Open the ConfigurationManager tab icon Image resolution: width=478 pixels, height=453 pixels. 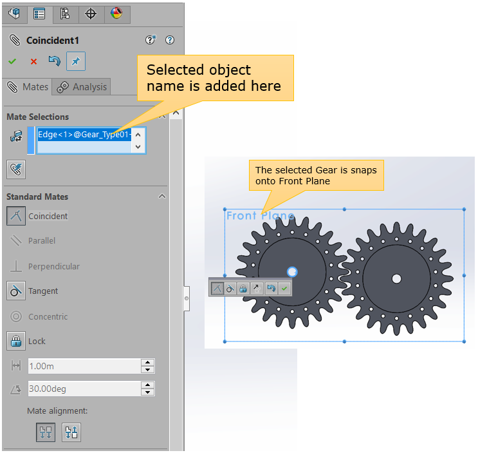[x=65, y=14]
